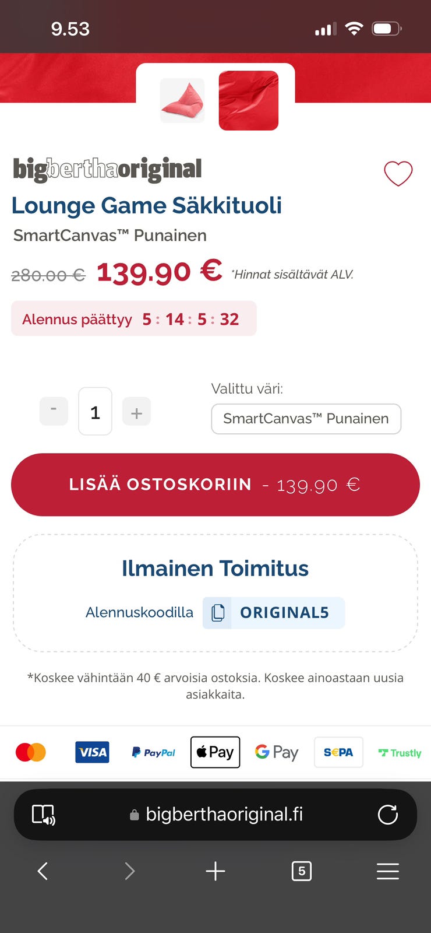This screenshot has width=431, height=933.
Task: Tap the bigberthaoriginal.fi address bar
Action: tap(224, 815)
